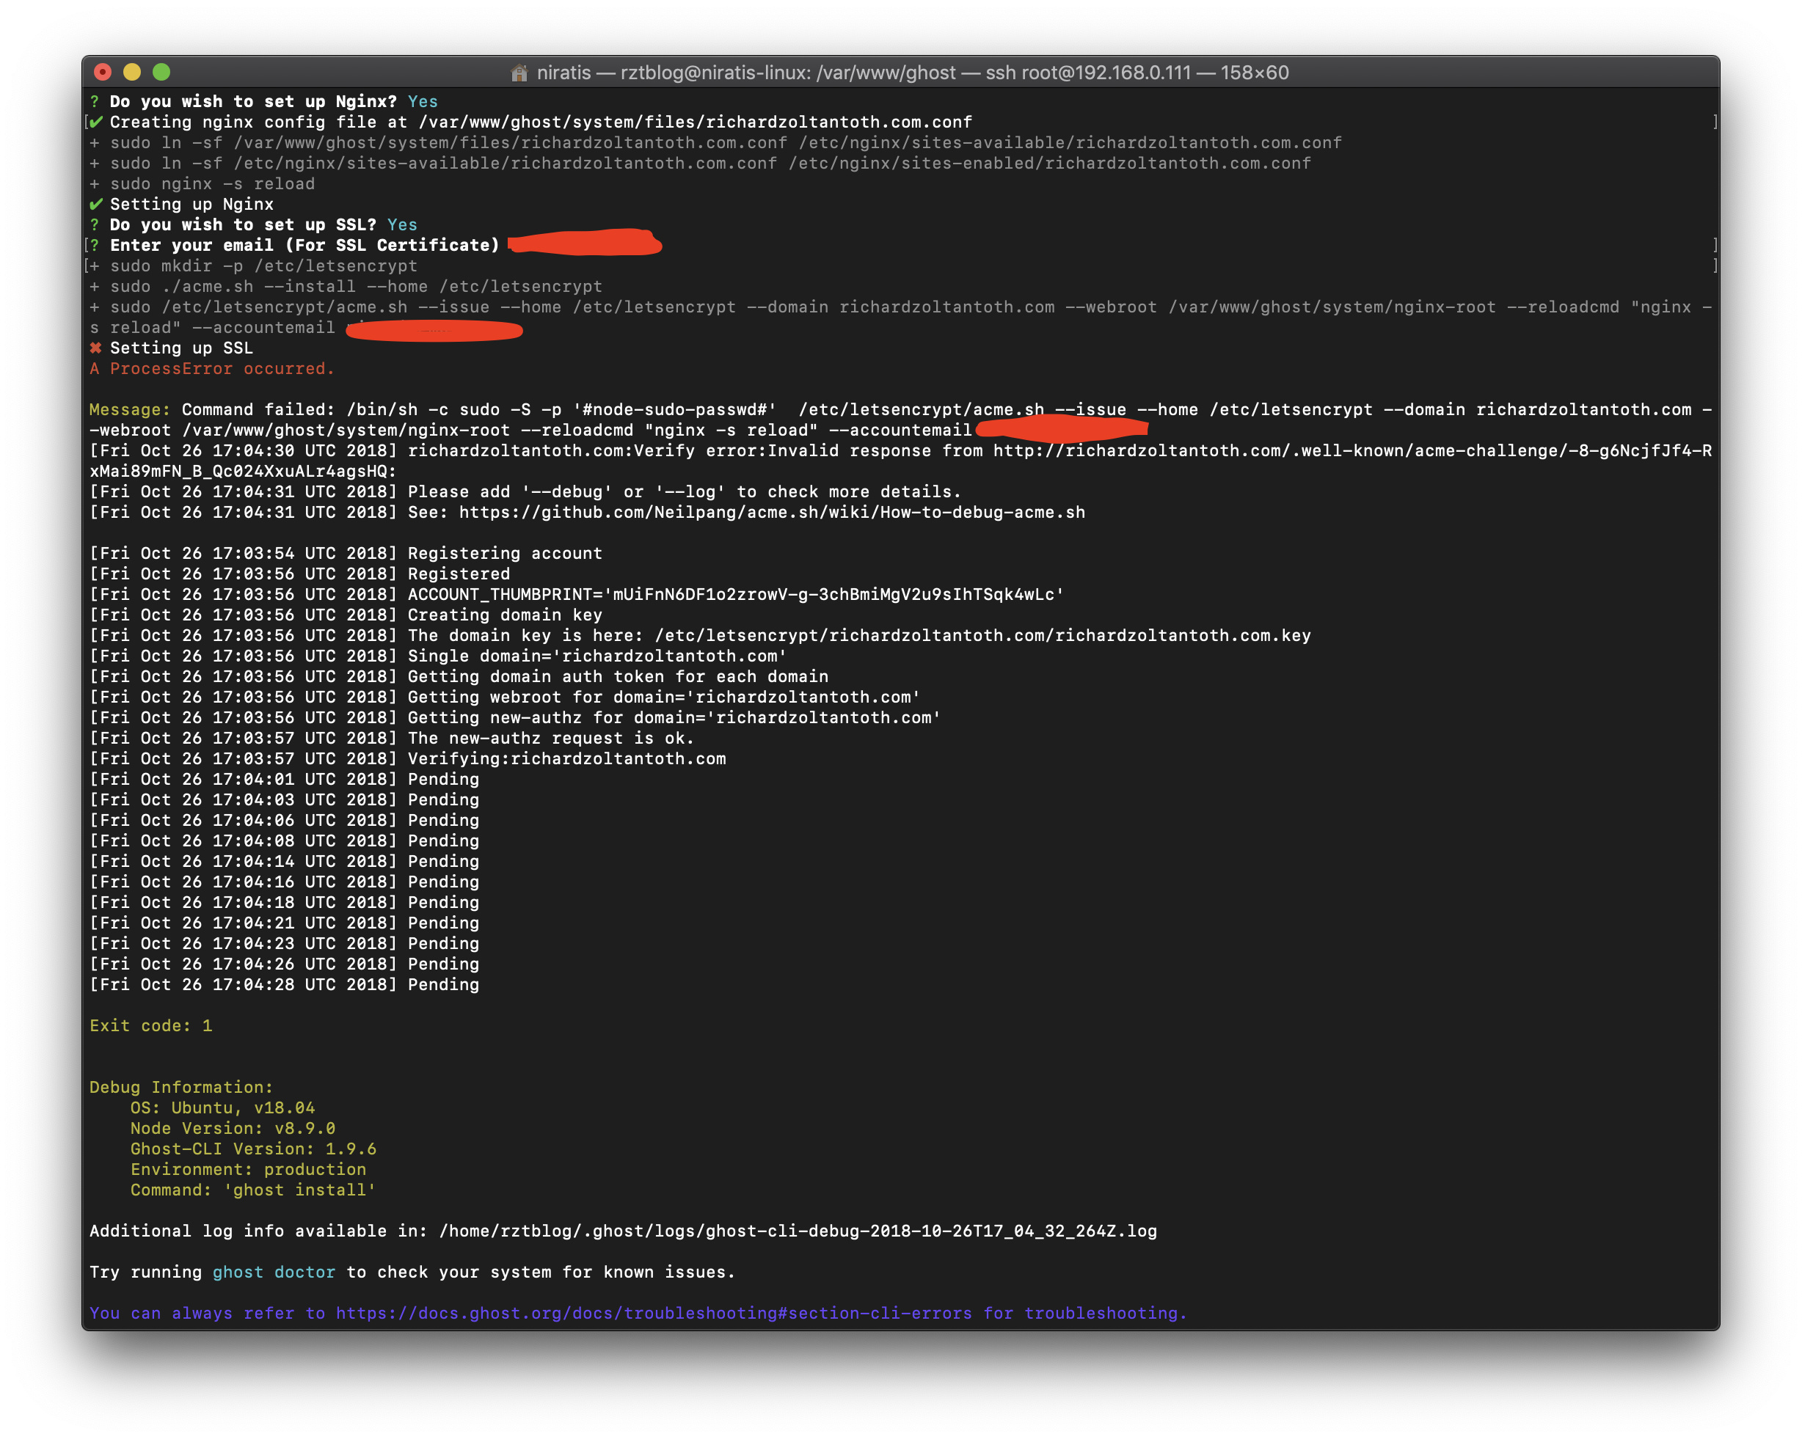Click the 'sudo nginx -s reload' line
1802x1439 pixels.
click(x=203, y=184)
